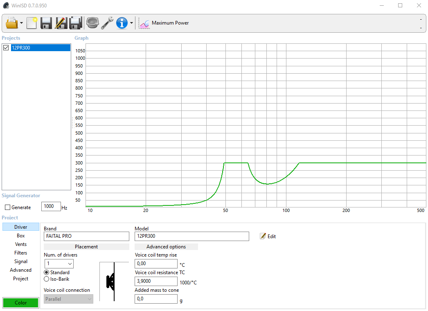Image resolution: width=428 pixels, height=311 pixels.
Task: Create a new project with the blank page icon
Action: tap(32, 23)
